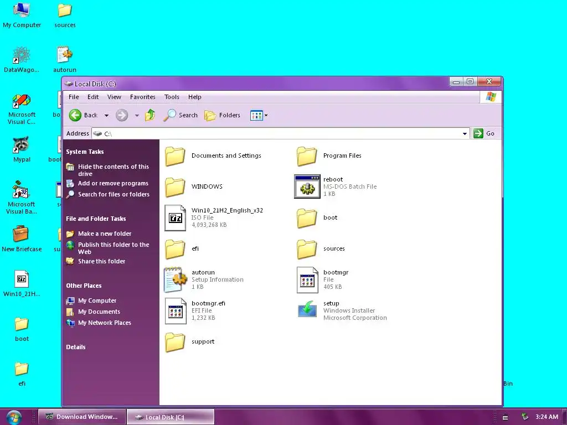
Task: Select the reboot batch file icon
Action: pos(307,186)
